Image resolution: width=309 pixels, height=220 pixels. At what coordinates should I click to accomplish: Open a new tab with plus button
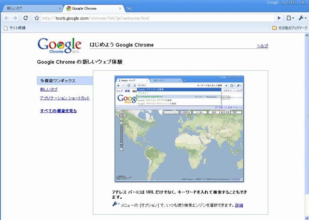pyautogui.click(x=129, y=9)
